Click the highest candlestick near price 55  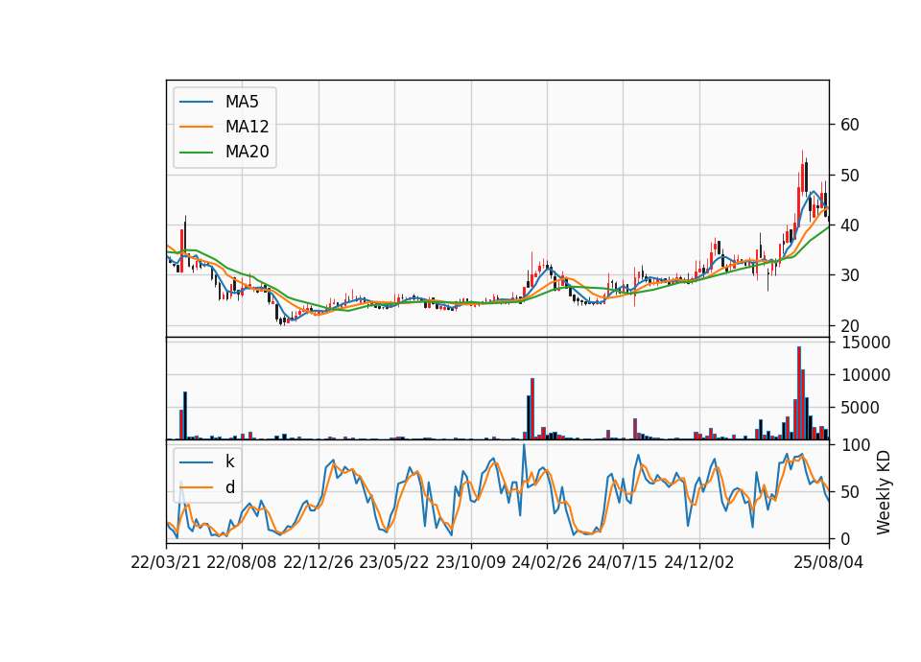[x=802, y=178]
